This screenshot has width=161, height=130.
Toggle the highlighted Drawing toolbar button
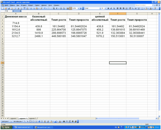point(70,8)
